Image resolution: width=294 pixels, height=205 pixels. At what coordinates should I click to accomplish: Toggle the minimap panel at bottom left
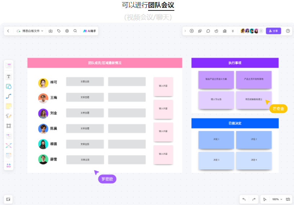click(x=8, y=199)
